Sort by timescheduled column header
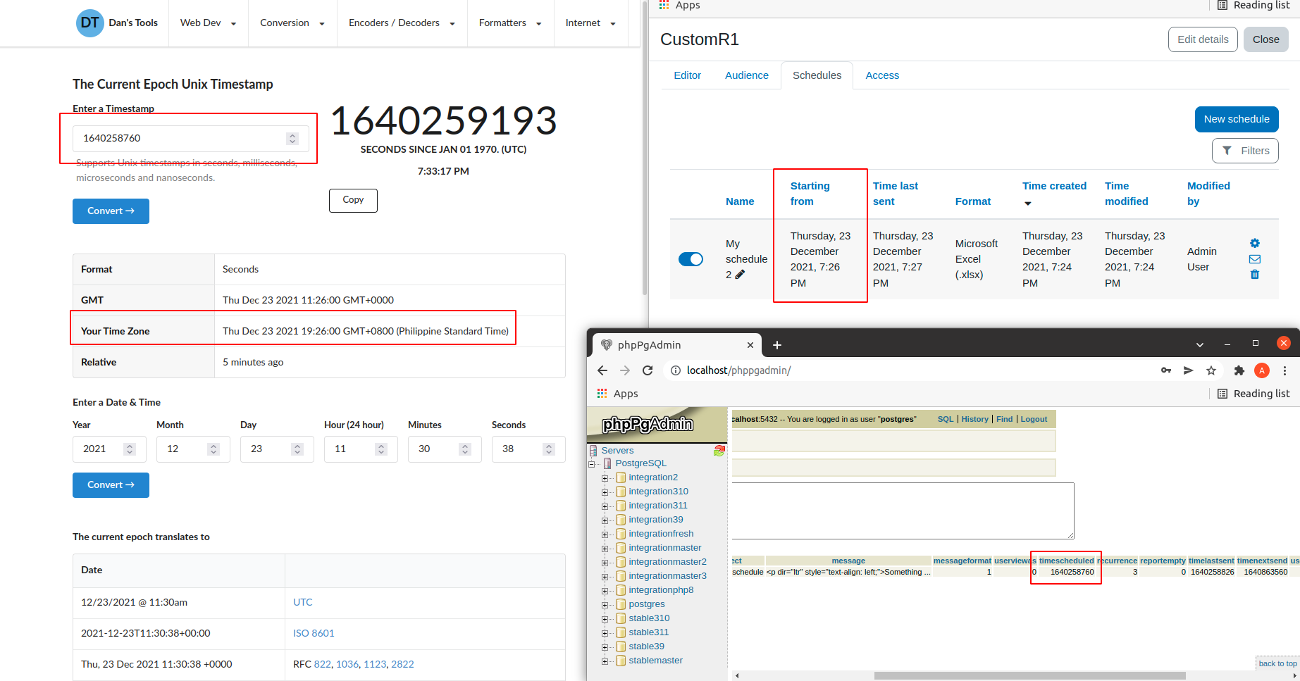Viewport: 1300px width, 681px height. pos(1066,561)
